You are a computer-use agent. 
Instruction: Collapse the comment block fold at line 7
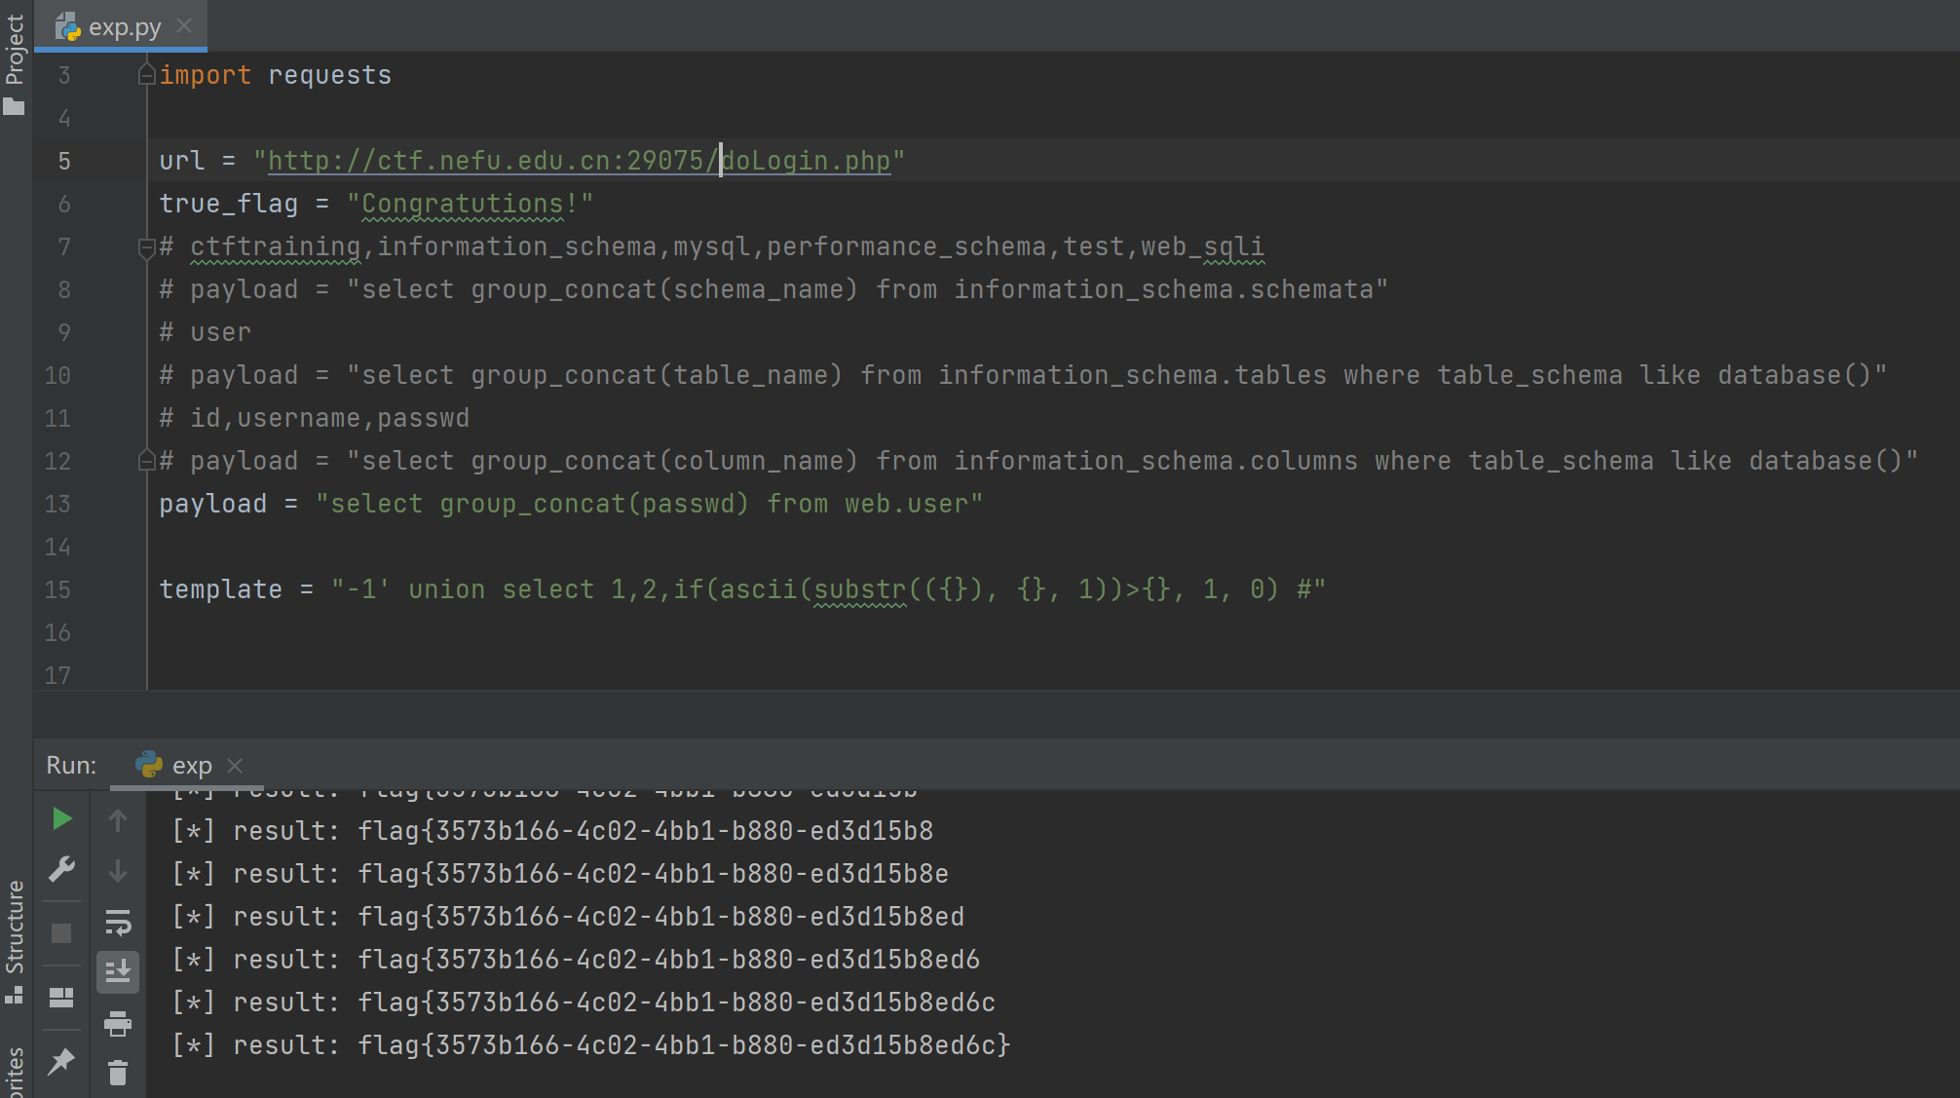pyautogui.click(x=146, y=247)
